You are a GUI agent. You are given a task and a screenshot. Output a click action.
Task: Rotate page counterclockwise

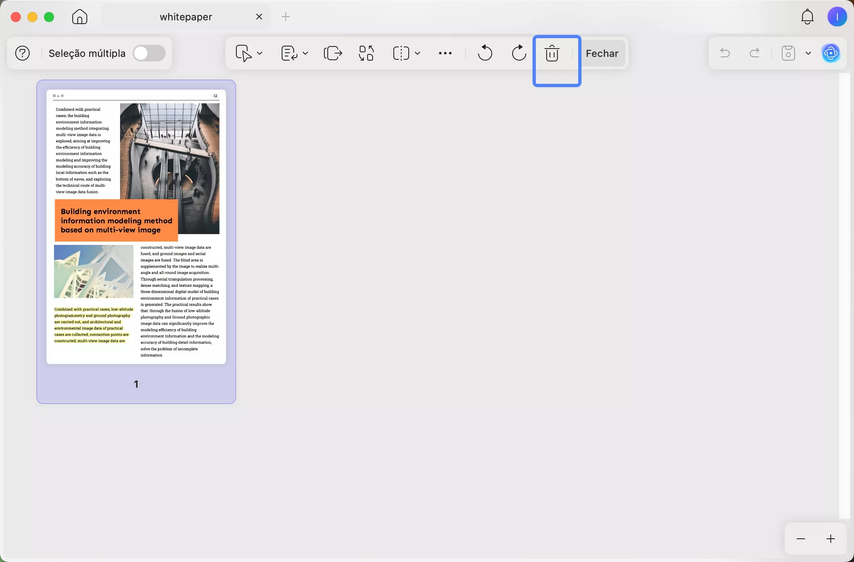(485, 53)
